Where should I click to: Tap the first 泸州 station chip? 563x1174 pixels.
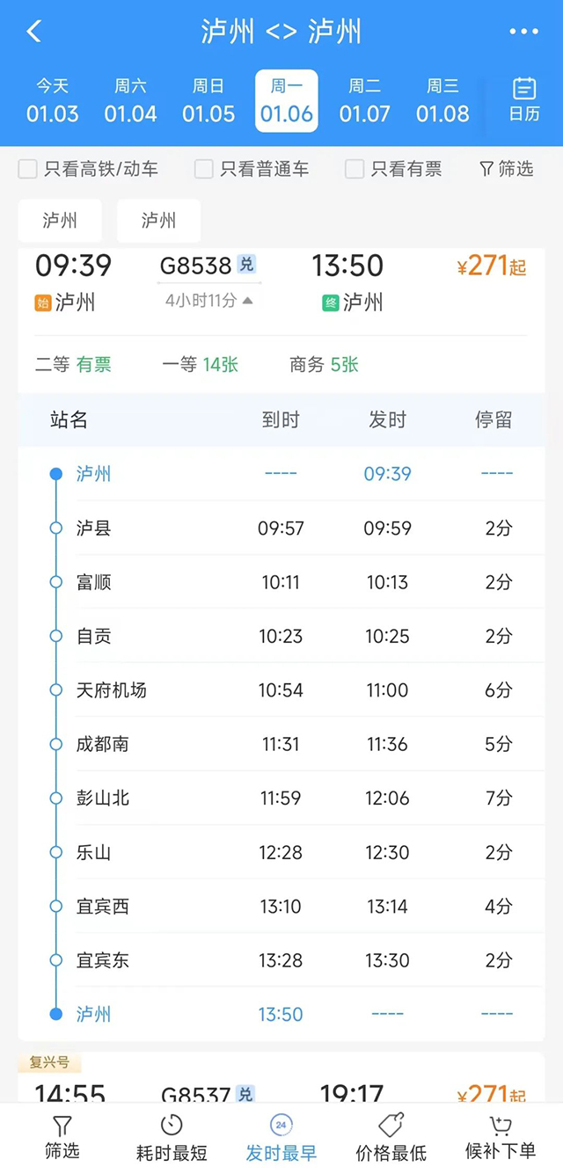tap(60, 220)
